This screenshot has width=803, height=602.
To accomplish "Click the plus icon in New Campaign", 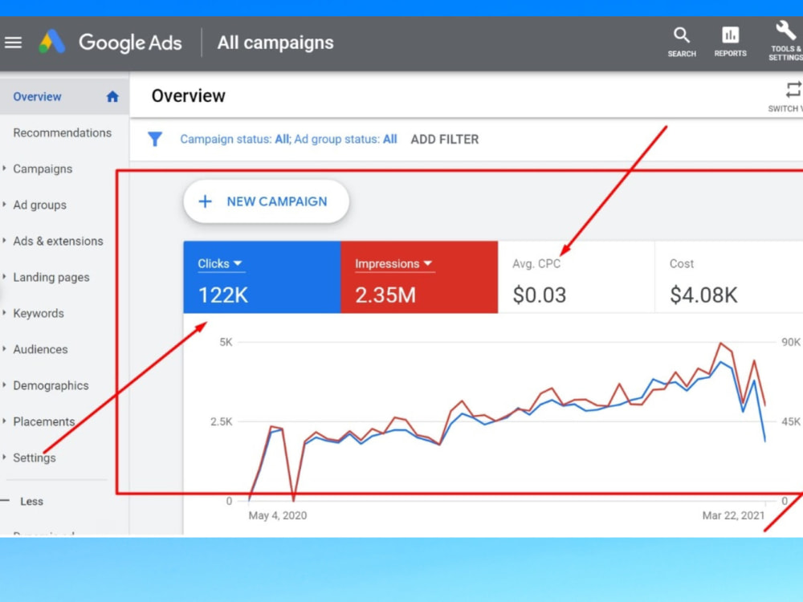I will click(205, 201).
